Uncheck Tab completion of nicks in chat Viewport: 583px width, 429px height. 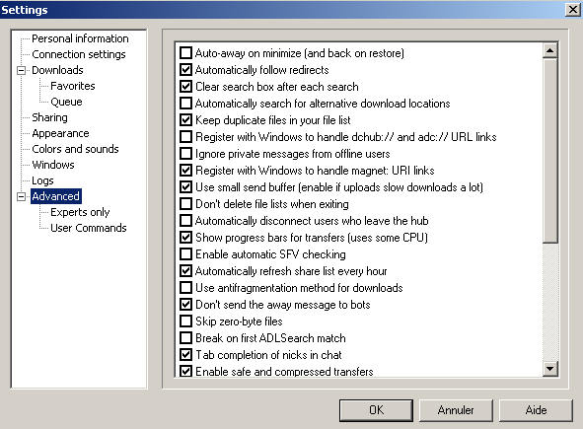click(185, 354)
